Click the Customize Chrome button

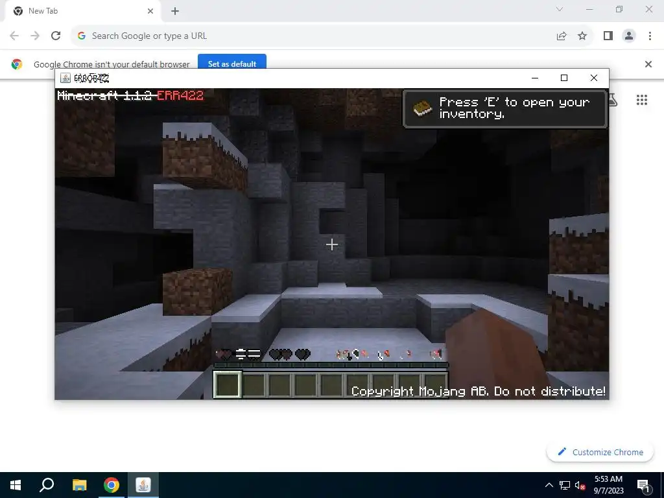[600, 452]
